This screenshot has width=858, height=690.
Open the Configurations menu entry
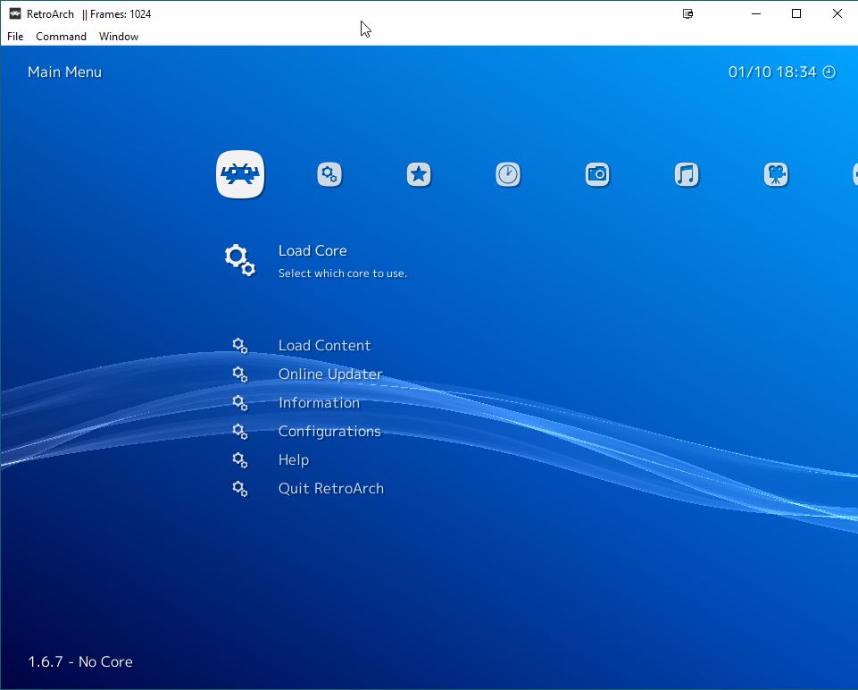(x=329, y=431)
